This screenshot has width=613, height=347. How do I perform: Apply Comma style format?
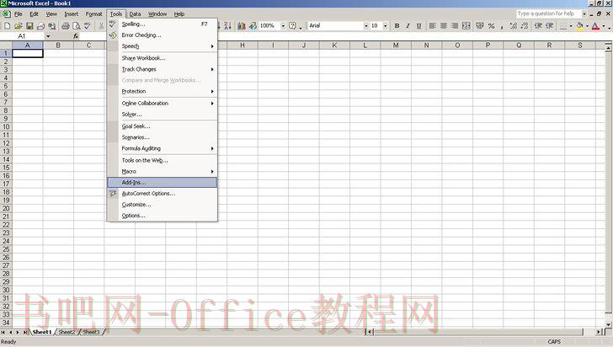[502, 26]
